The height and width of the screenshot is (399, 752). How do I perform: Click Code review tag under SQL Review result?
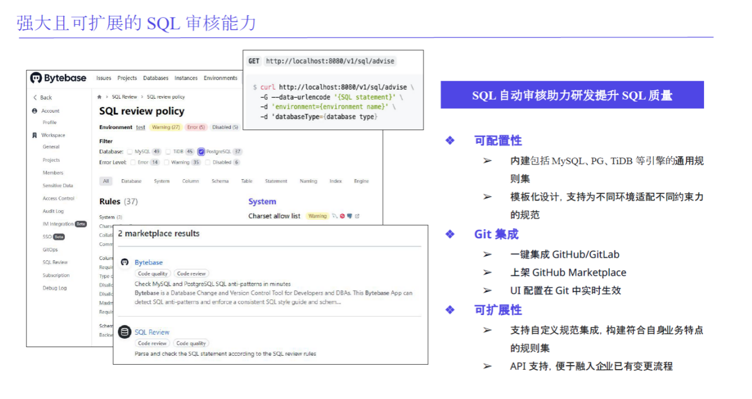(x=152, y=343)
